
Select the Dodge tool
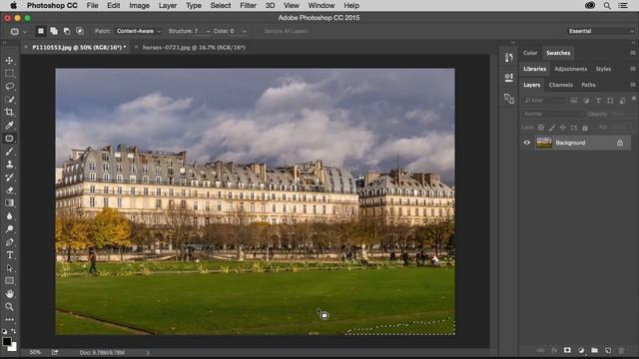point(9,229)
